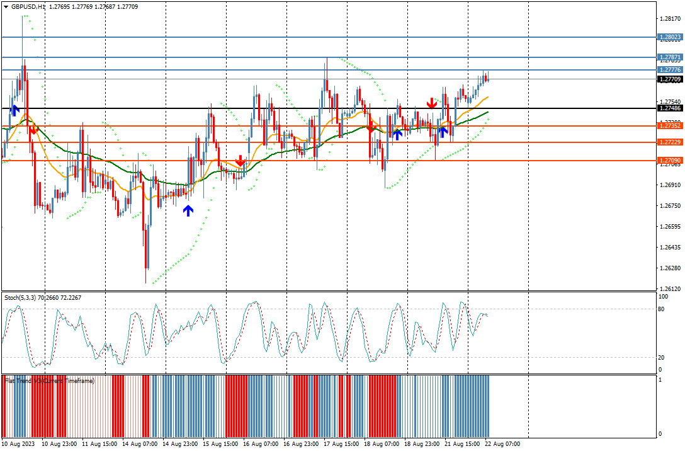Click the 70.2660 stochastic main value

(48, 297)
